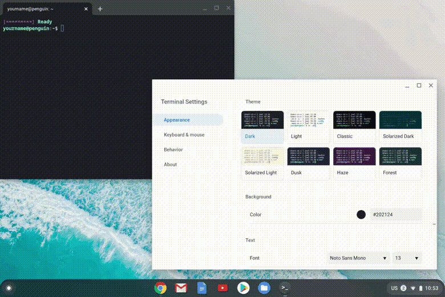Open YouTube from the shelf
Viewport: 445px width, 297px height.
[x=222, y=288]
